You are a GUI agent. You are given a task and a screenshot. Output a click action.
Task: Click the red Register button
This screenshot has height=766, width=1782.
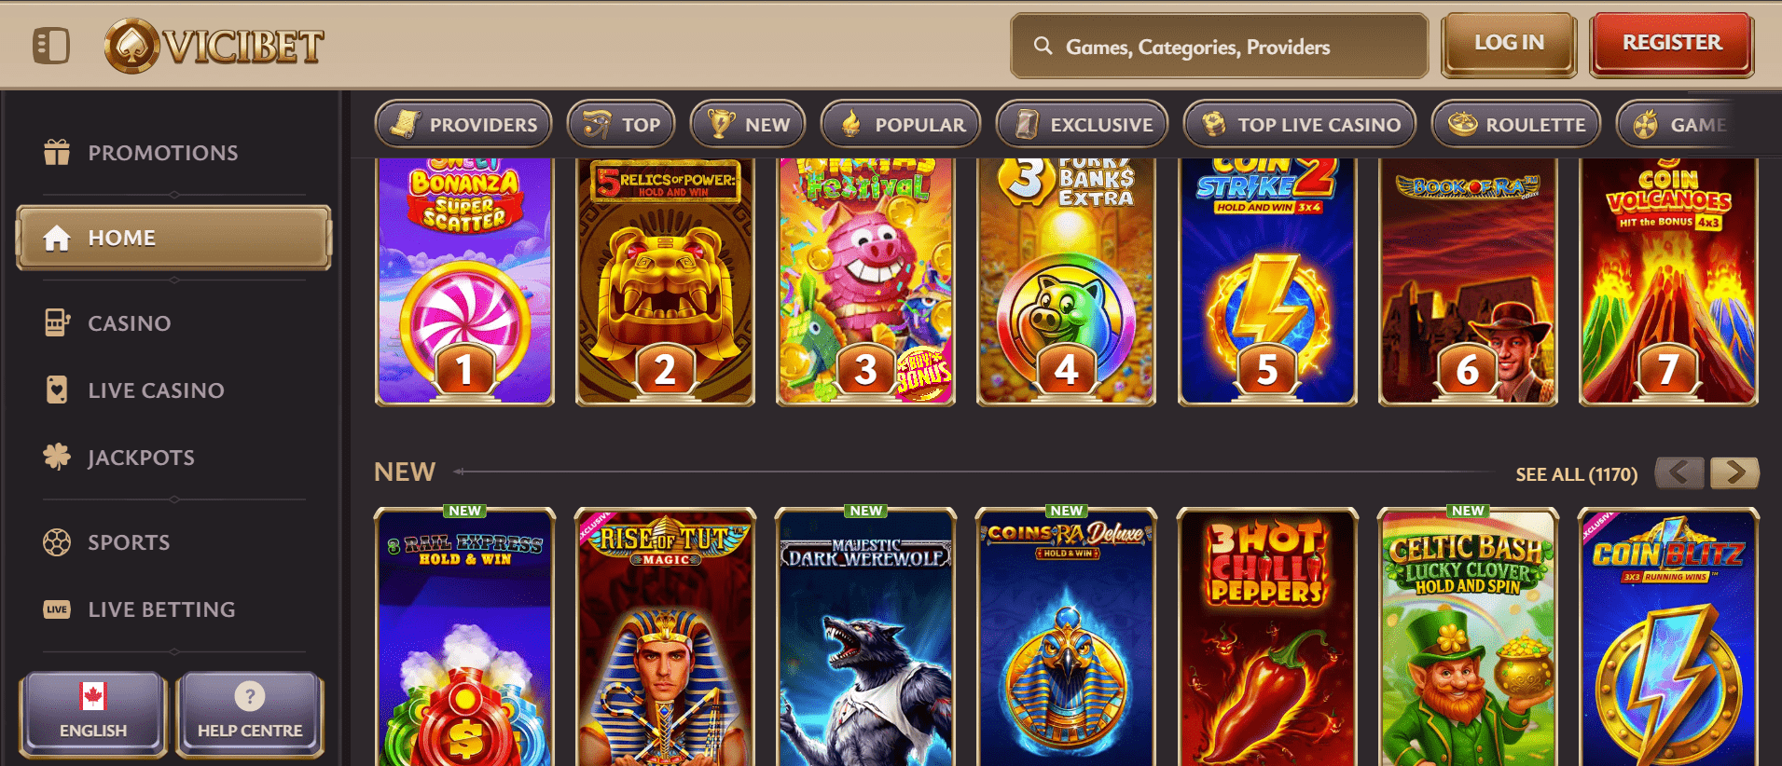click(x=1672, y=44)
